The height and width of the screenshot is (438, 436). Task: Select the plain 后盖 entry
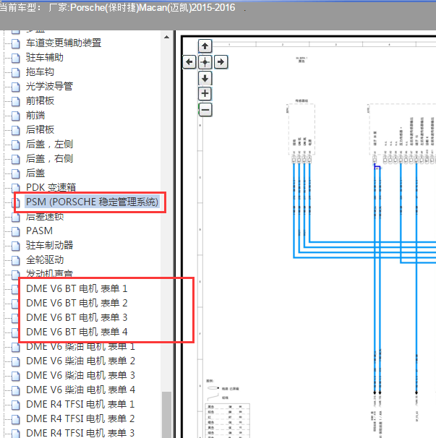[35, 173]
